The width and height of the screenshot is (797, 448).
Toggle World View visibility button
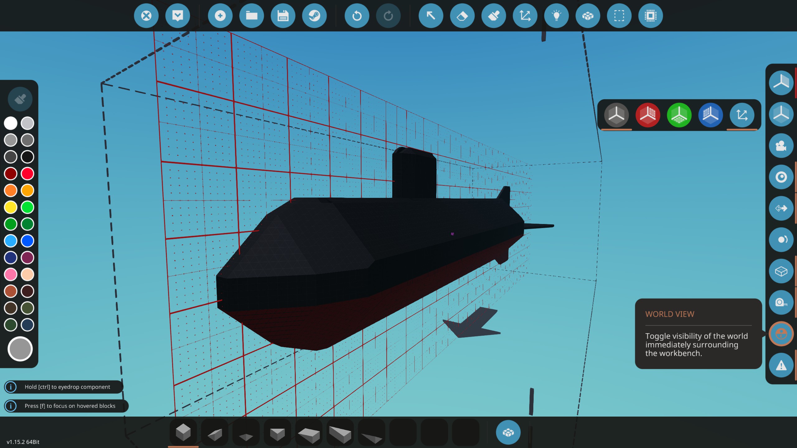(x=781, y=334)
